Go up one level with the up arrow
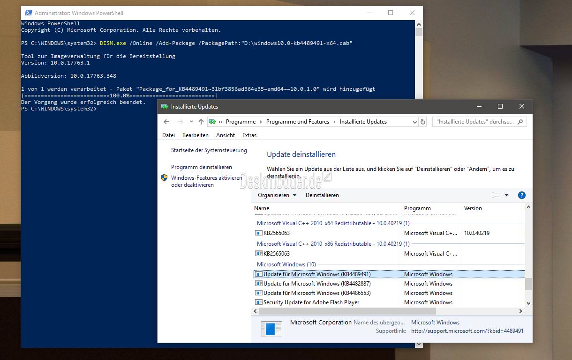Viewport: 572px width, 360px height. 201,122
